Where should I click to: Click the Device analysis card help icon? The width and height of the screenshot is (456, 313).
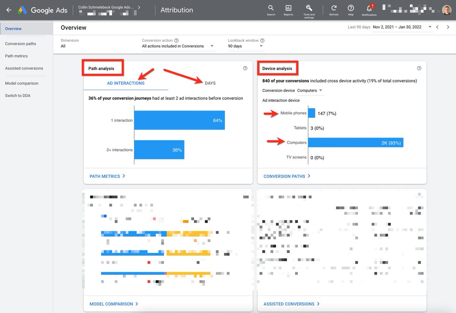419,68
